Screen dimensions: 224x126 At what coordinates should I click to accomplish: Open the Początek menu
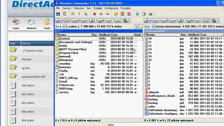(x=126, y=8)
